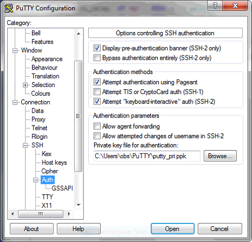Screen dimensions: 252x242
Task: Click Browse for private key file
Action: [x=220, y=156]
